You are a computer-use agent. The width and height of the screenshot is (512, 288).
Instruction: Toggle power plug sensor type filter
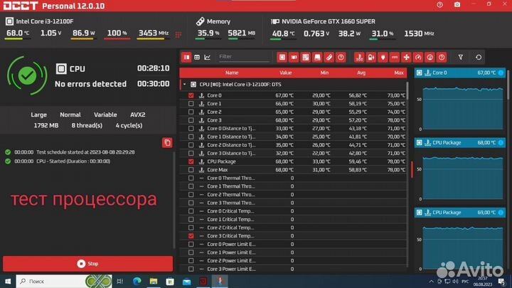tap(383, 57)
